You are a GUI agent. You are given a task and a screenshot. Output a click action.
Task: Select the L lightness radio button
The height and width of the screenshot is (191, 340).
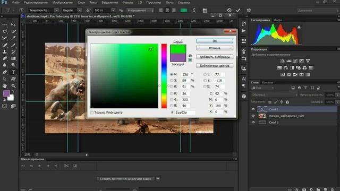tap(205, 74)
